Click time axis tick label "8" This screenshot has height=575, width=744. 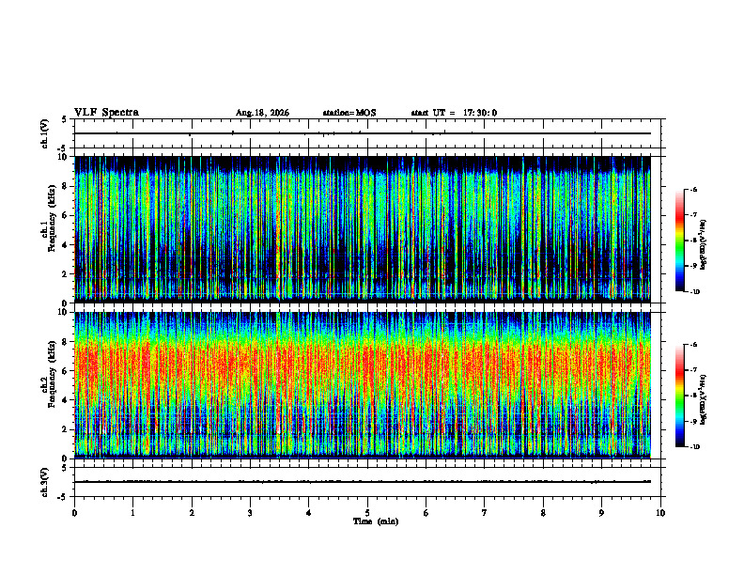tap(543, 513)
